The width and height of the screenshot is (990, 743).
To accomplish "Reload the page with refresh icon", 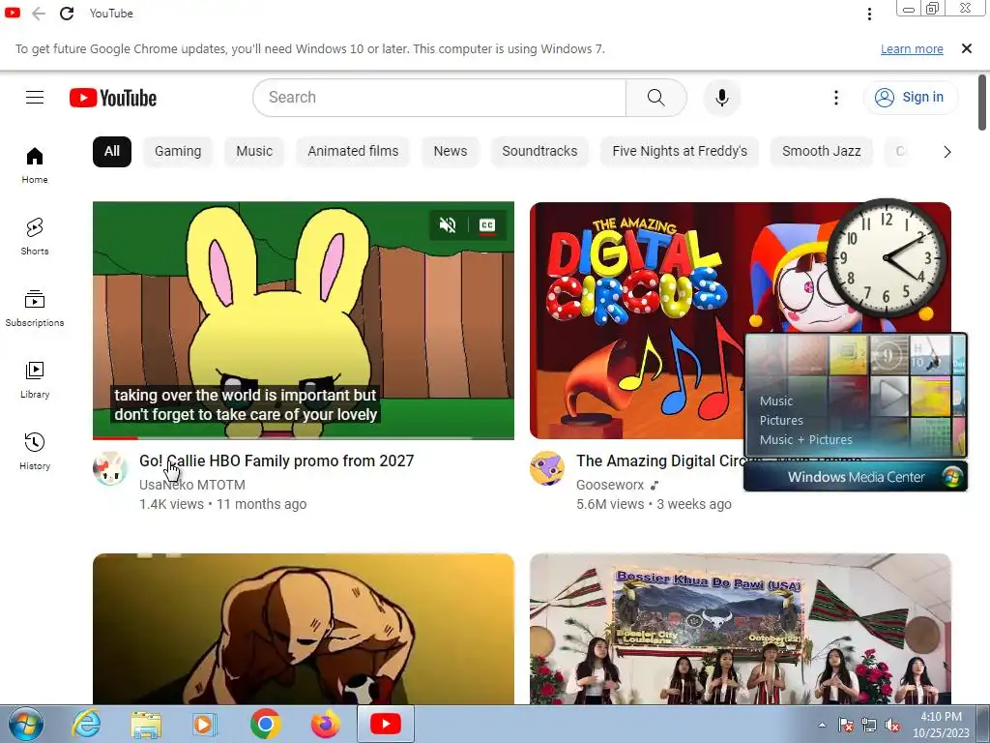I will (67, 14).
